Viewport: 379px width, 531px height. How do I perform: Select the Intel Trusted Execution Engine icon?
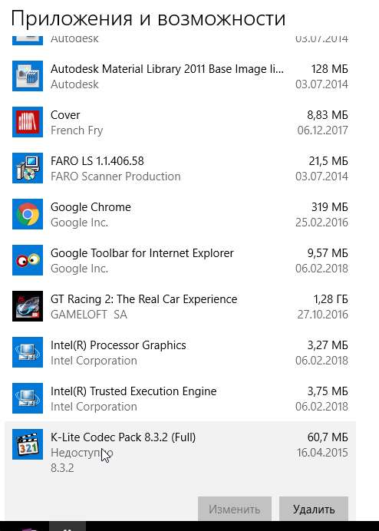click(x=28, y=398)
